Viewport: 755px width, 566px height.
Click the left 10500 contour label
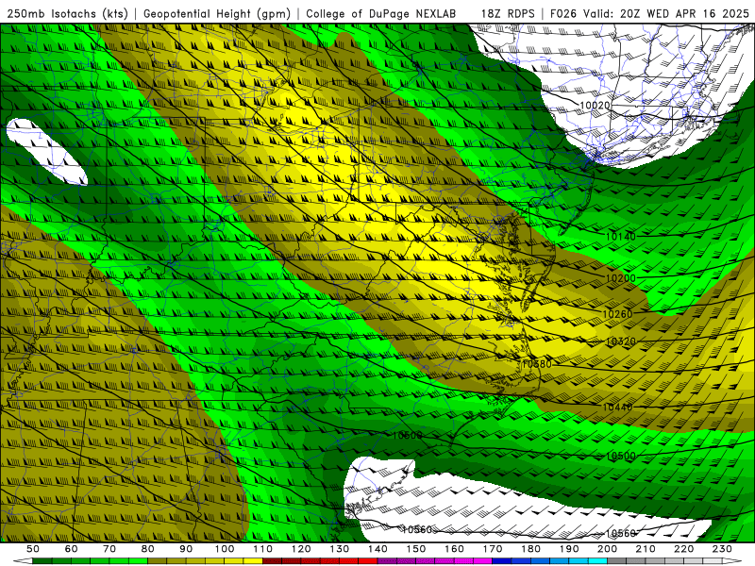click(408, 436)
